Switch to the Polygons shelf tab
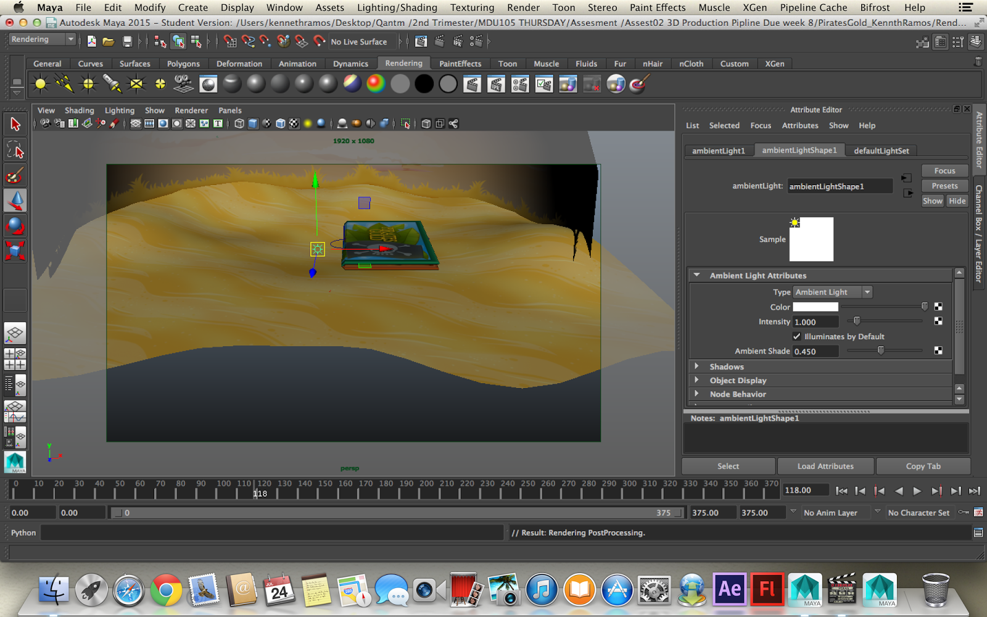The height and width of the screenshot is (617, 987). 183,64
